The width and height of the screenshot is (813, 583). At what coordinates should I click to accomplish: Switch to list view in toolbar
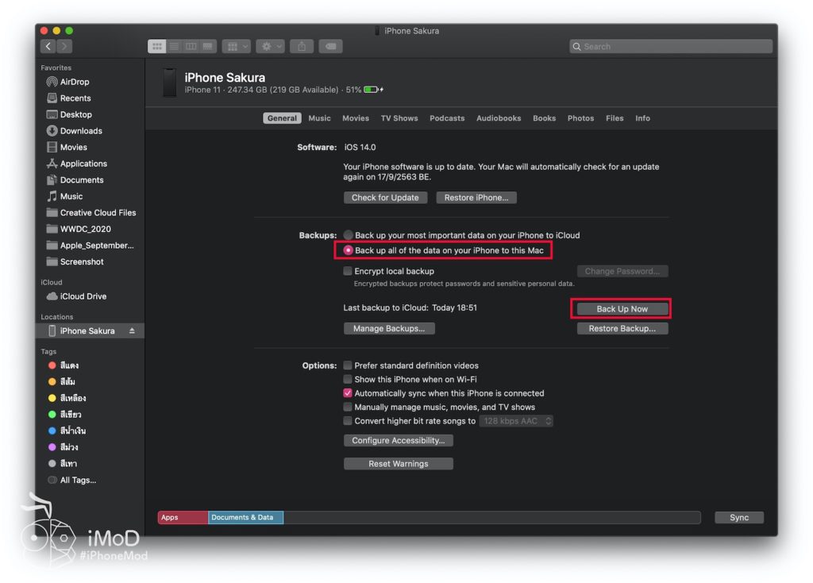tap(174, 47)
